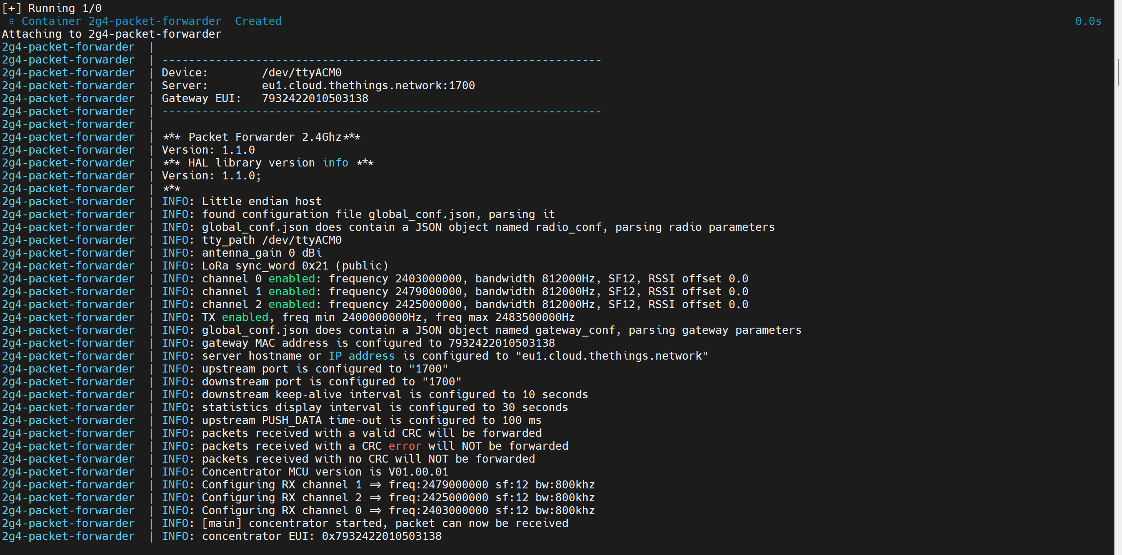Click the vertical scrollbar thumb at right edge
Viewport: 1122px width, 555px height.
tap(1118, 72)
